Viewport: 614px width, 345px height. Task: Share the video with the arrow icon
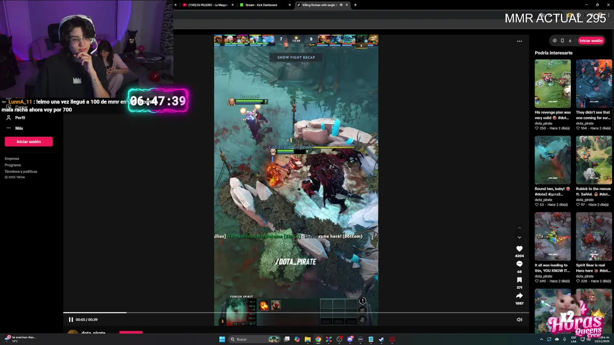(x=519, y=296)
